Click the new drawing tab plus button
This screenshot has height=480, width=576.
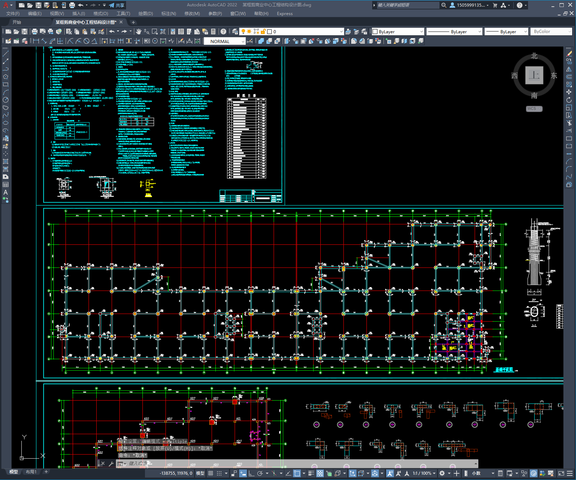coord(133,22)
